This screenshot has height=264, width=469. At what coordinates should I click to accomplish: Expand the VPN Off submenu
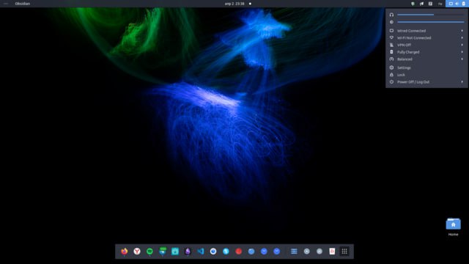point(426,45)
